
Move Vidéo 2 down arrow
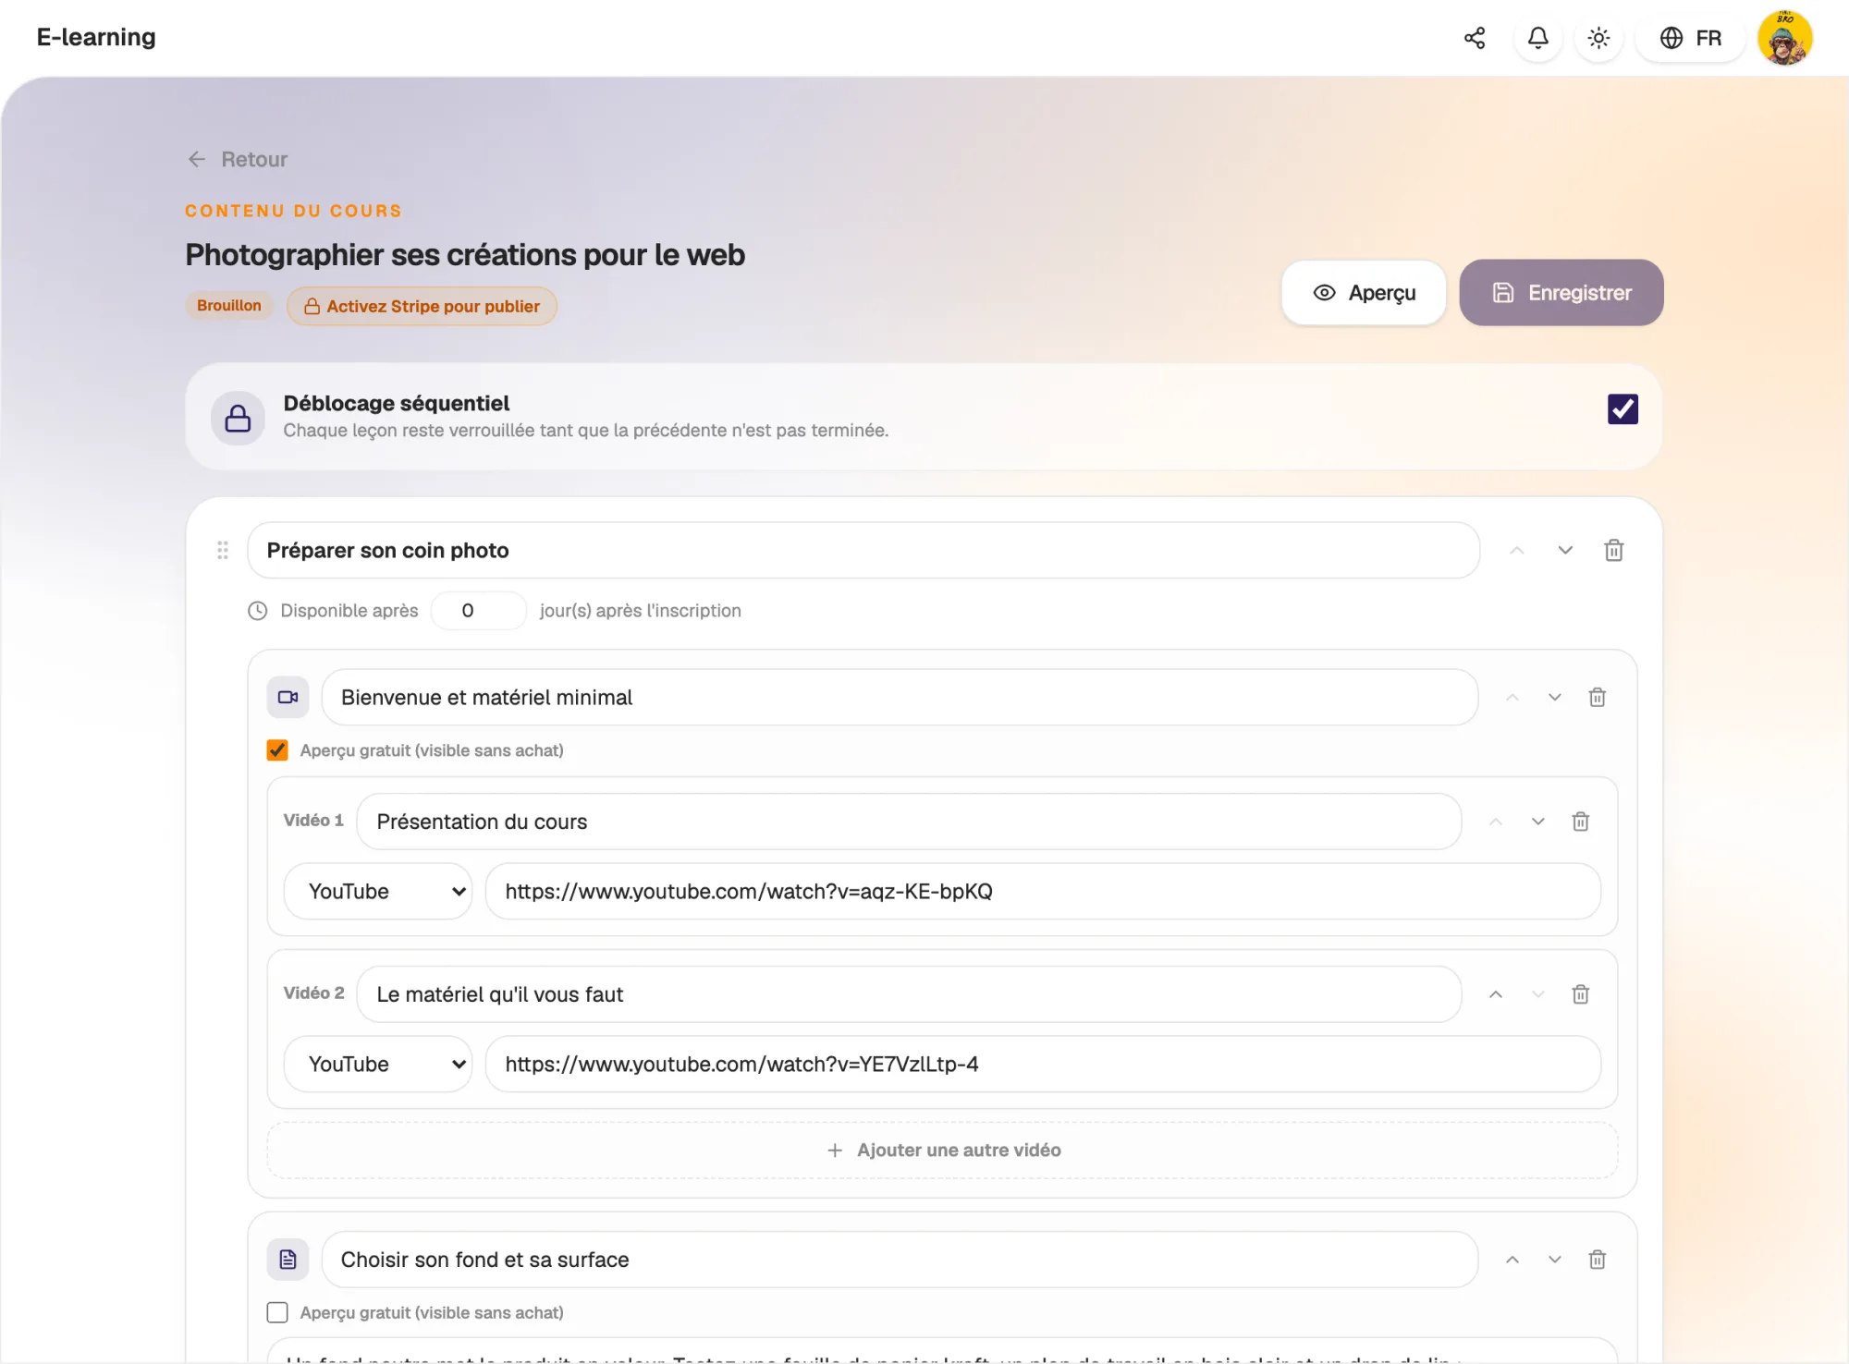pyautogui.click(x=1538, y=994)
